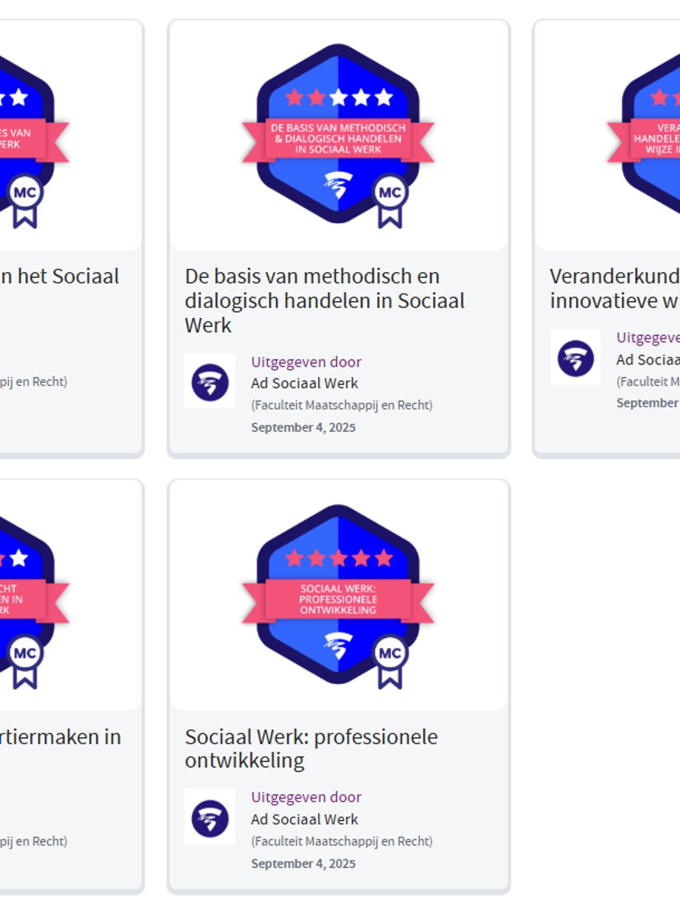
Task: Open the partially visible 'tiermaken in' card title
Action: point(60,737)
